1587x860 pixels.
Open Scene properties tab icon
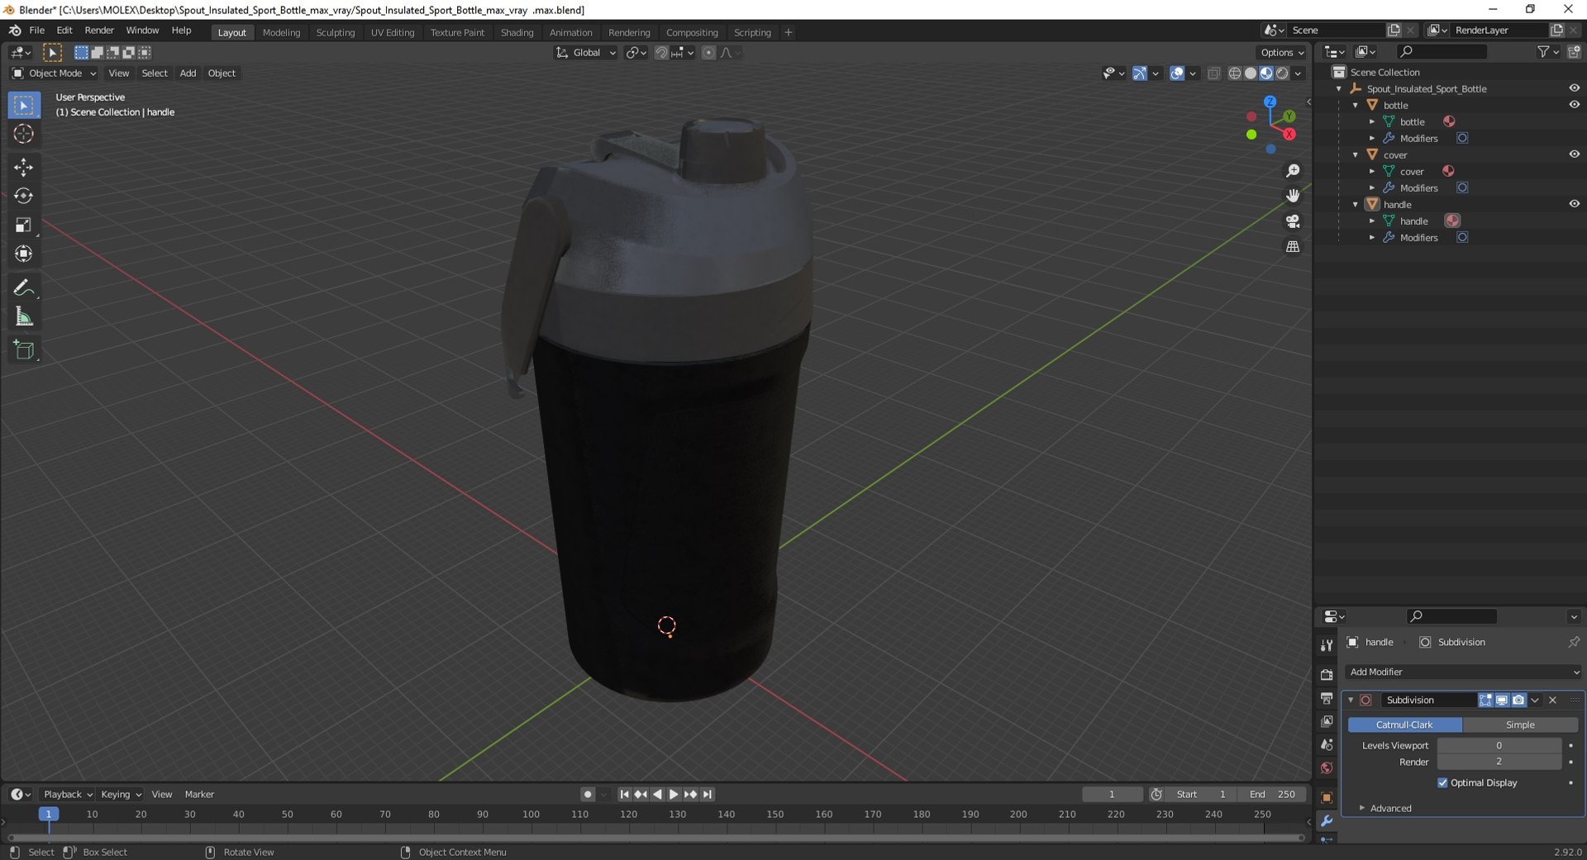coord(1327,744)
